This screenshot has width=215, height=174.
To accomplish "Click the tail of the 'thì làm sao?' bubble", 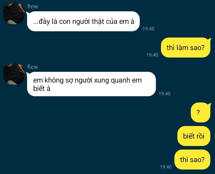I will 210,39.
